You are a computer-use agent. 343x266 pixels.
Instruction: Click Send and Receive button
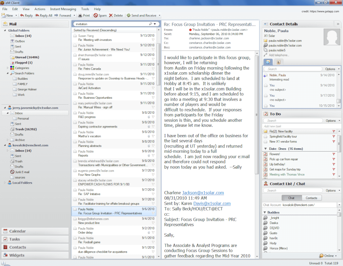coord(142,15)
